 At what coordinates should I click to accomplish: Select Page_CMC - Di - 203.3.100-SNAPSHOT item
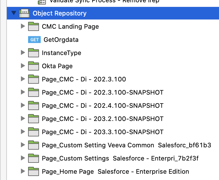click(102, 132)
